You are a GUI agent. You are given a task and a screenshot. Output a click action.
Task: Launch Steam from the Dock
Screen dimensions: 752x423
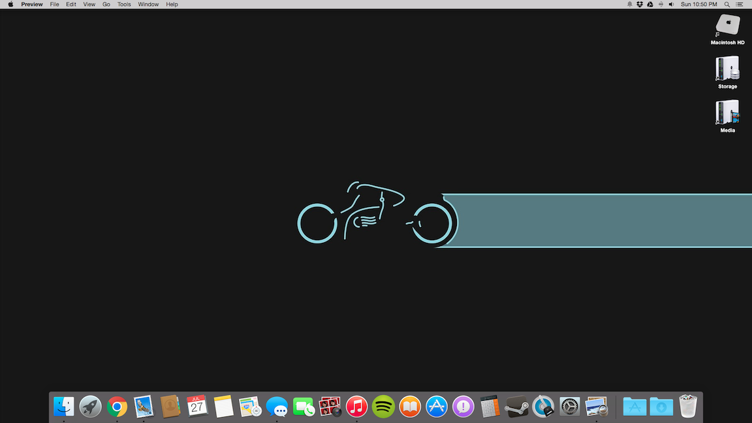pyautogui.click(x=516, y=407)
